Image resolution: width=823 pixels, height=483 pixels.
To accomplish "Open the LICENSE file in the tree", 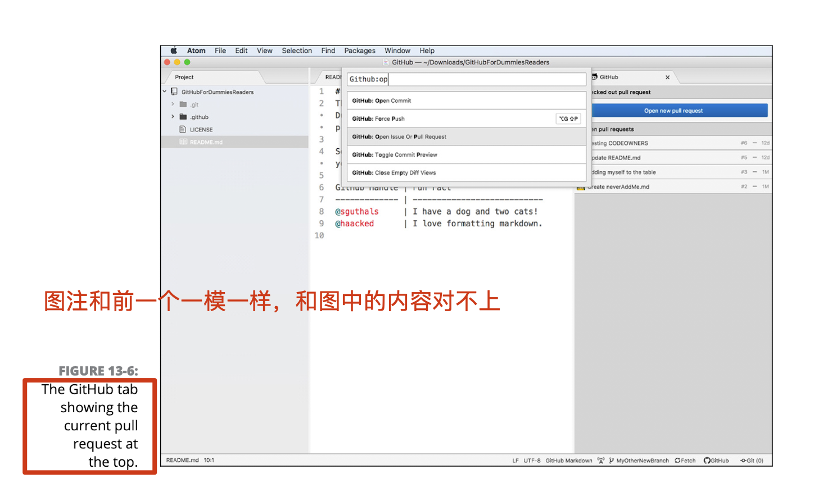I will [201, 130].
